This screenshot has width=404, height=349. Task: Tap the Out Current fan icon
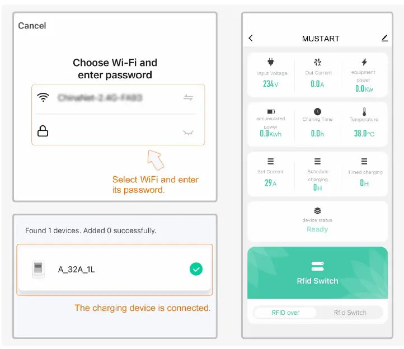coord(318,63)
